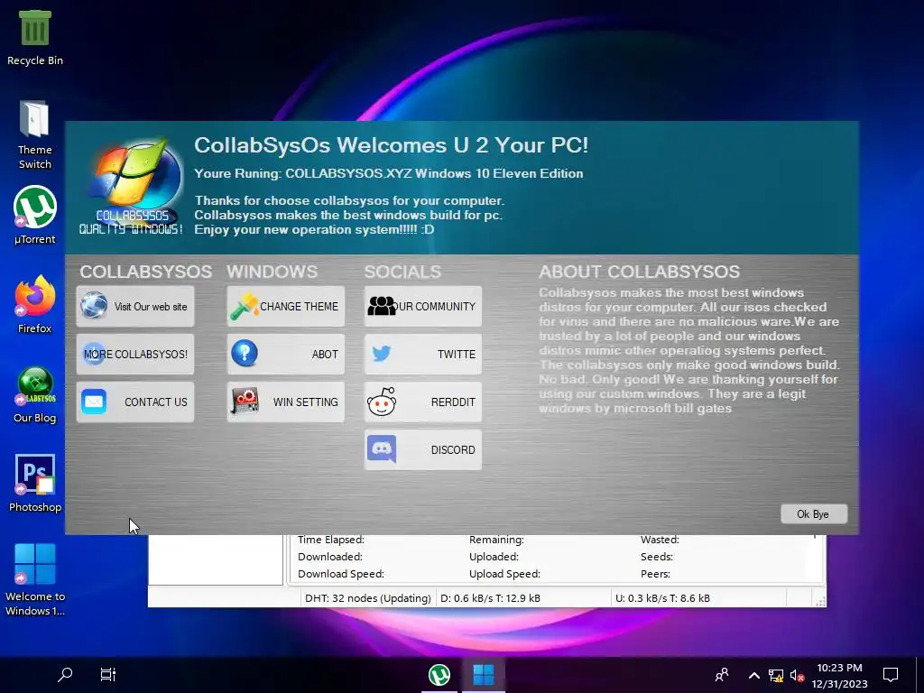The image size is (924, 693).
Task: Open the ABOT info button
Action: point(286,354)
